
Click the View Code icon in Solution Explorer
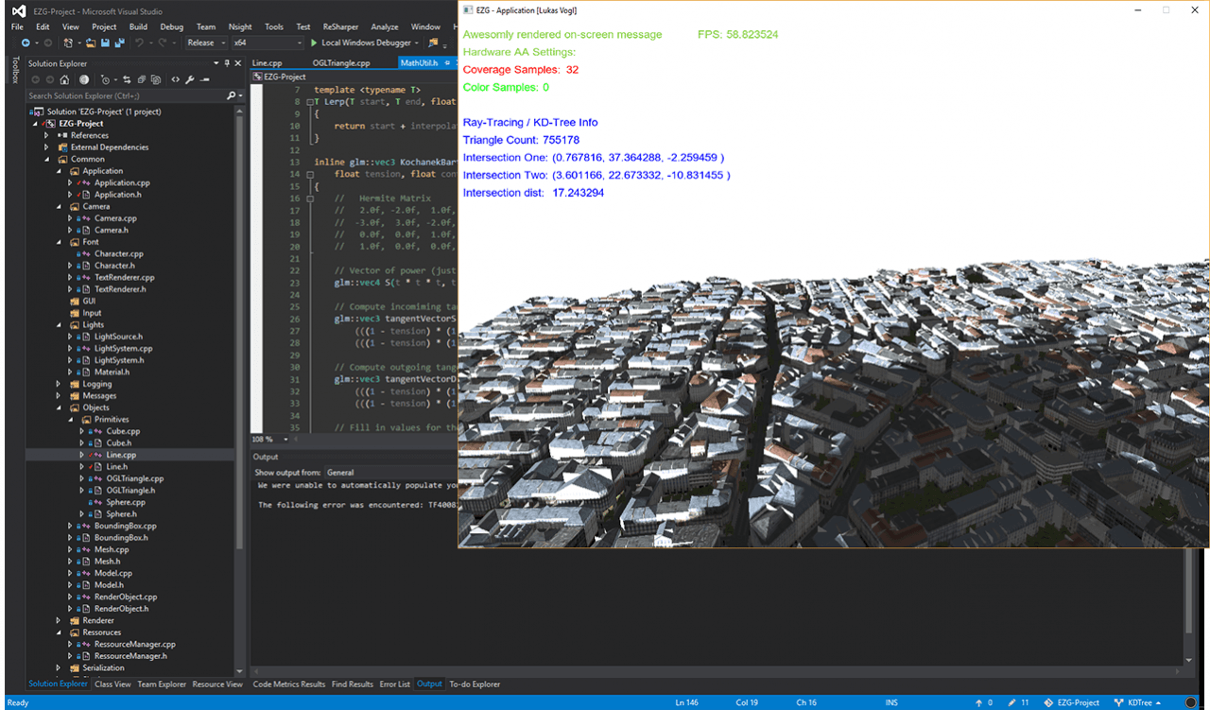coord(175,80)
